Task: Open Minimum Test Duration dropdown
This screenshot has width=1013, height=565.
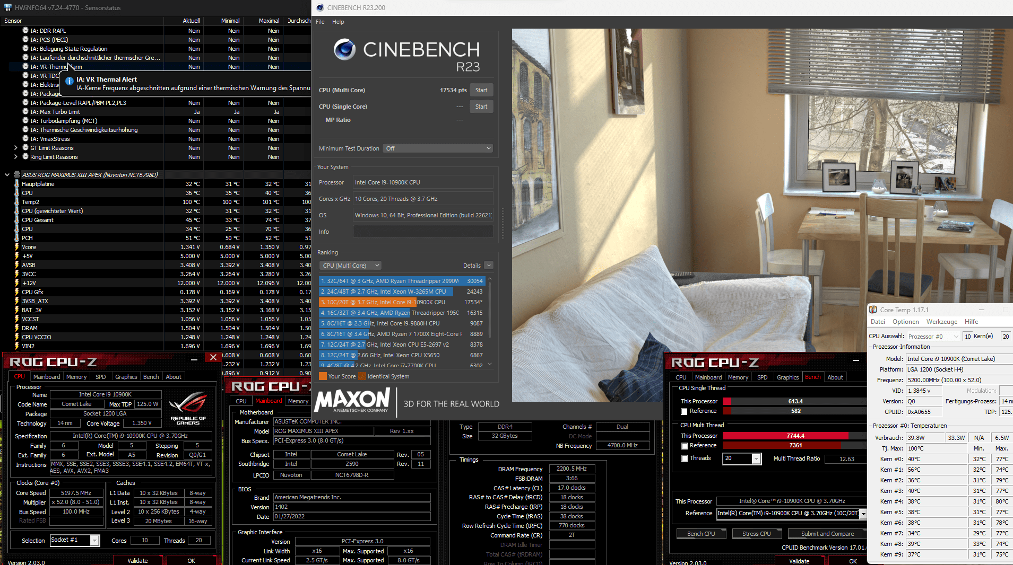Action: coord(438,148)
